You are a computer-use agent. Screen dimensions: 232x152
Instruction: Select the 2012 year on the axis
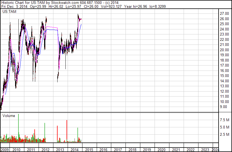pyautogui.click(x=46, y=150)
